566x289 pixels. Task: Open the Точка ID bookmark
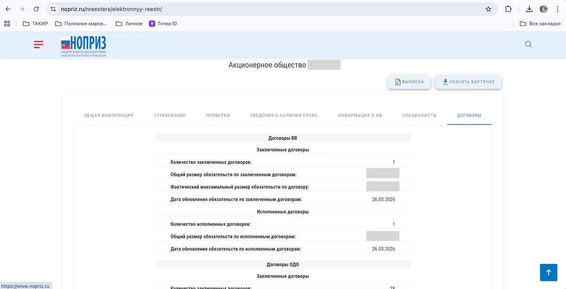(x=163, y=24)
